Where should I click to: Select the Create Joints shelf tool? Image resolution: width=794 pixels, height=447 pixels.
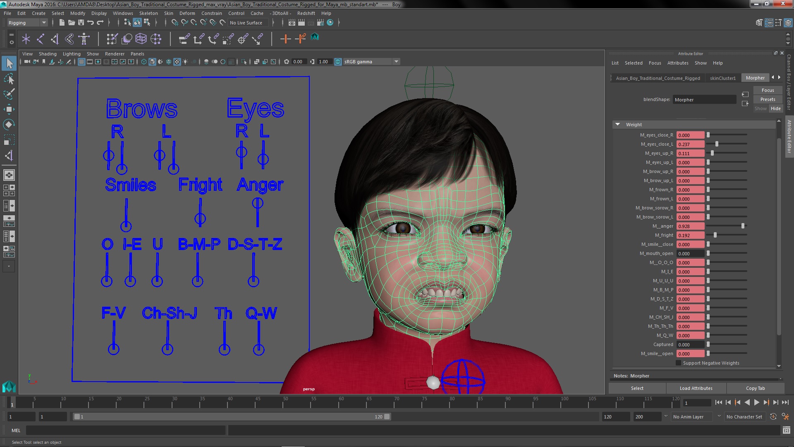tap(41, 39)
